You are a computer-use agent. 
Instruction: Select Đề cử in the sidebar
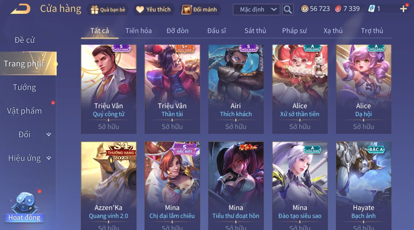pos(24,40)
